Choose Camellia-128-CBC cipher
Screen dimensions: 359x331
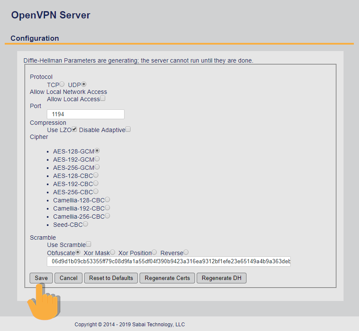107,200
